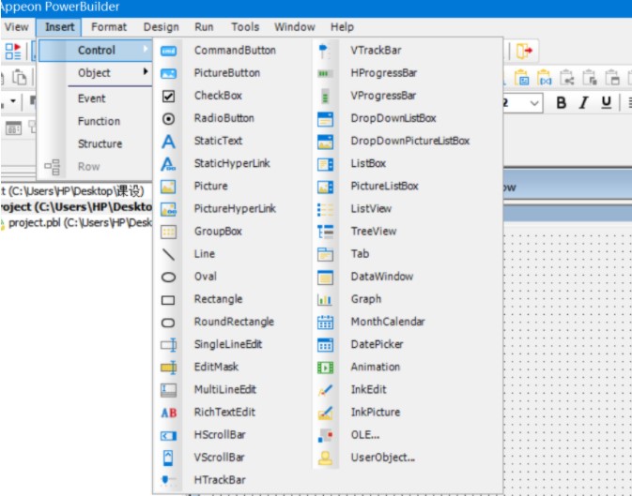Select the StaticText letter A icon

point(168,142)
